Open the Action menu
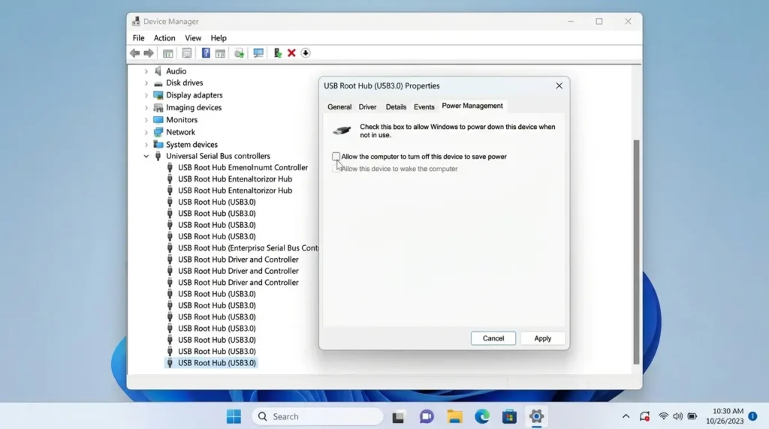The height and width of the screenshot is (429, 769). [164, 37]
